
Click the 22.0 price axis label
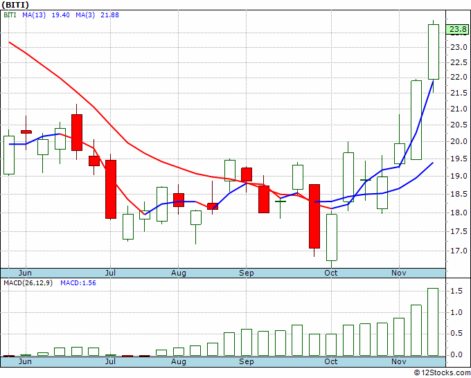click(x=459, y=78)
